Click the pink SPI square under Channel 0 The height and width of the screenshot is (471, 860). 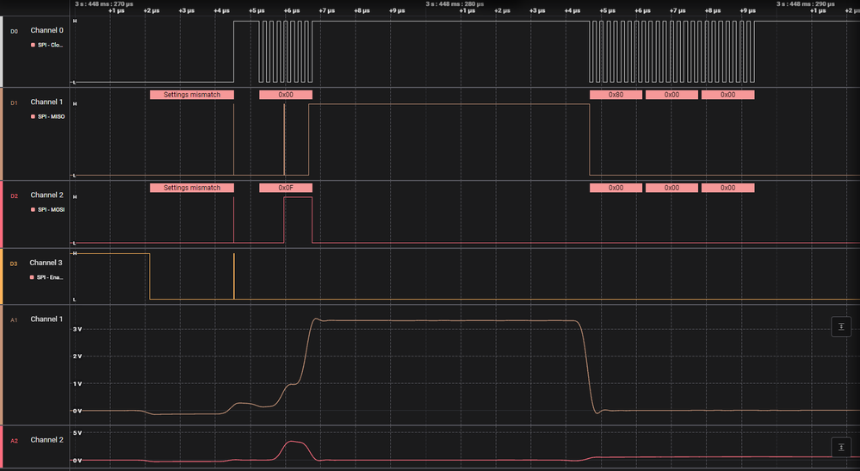coord(33,45)
